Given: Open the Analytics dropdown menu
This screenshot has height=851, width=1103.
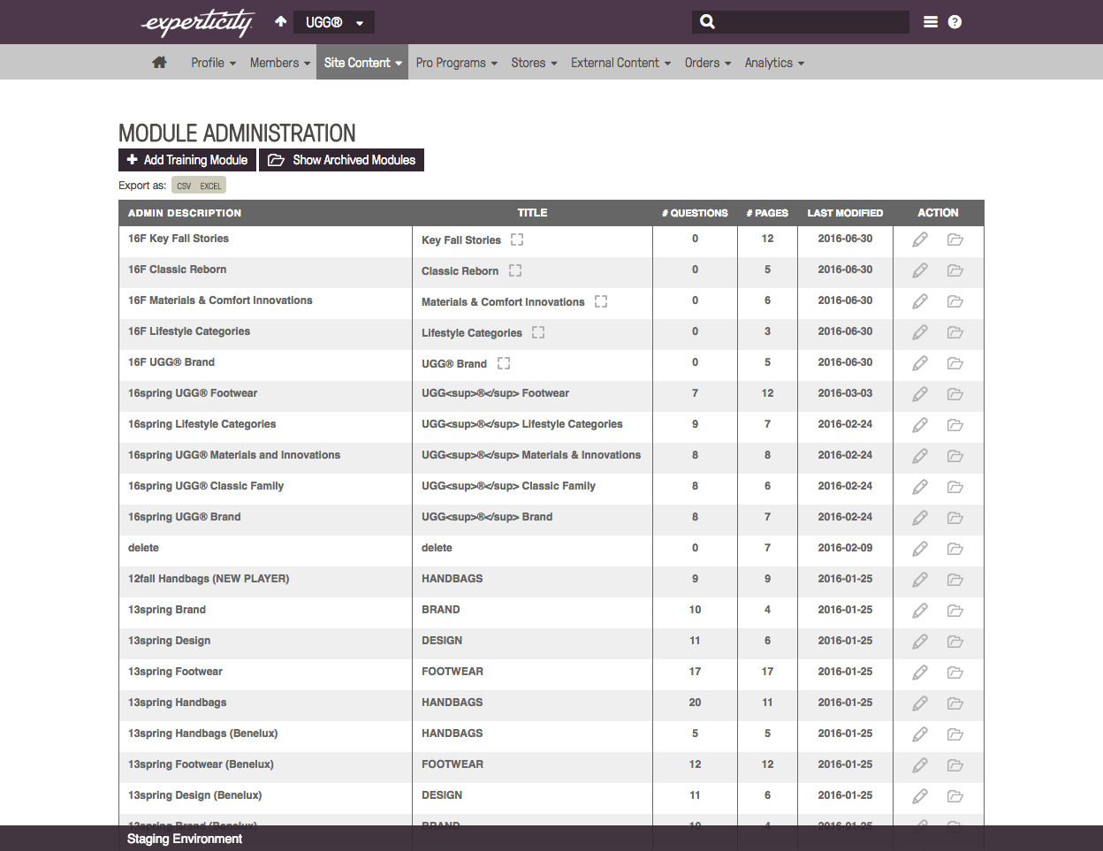Looking at the screenshot, I should coord(774,63).
